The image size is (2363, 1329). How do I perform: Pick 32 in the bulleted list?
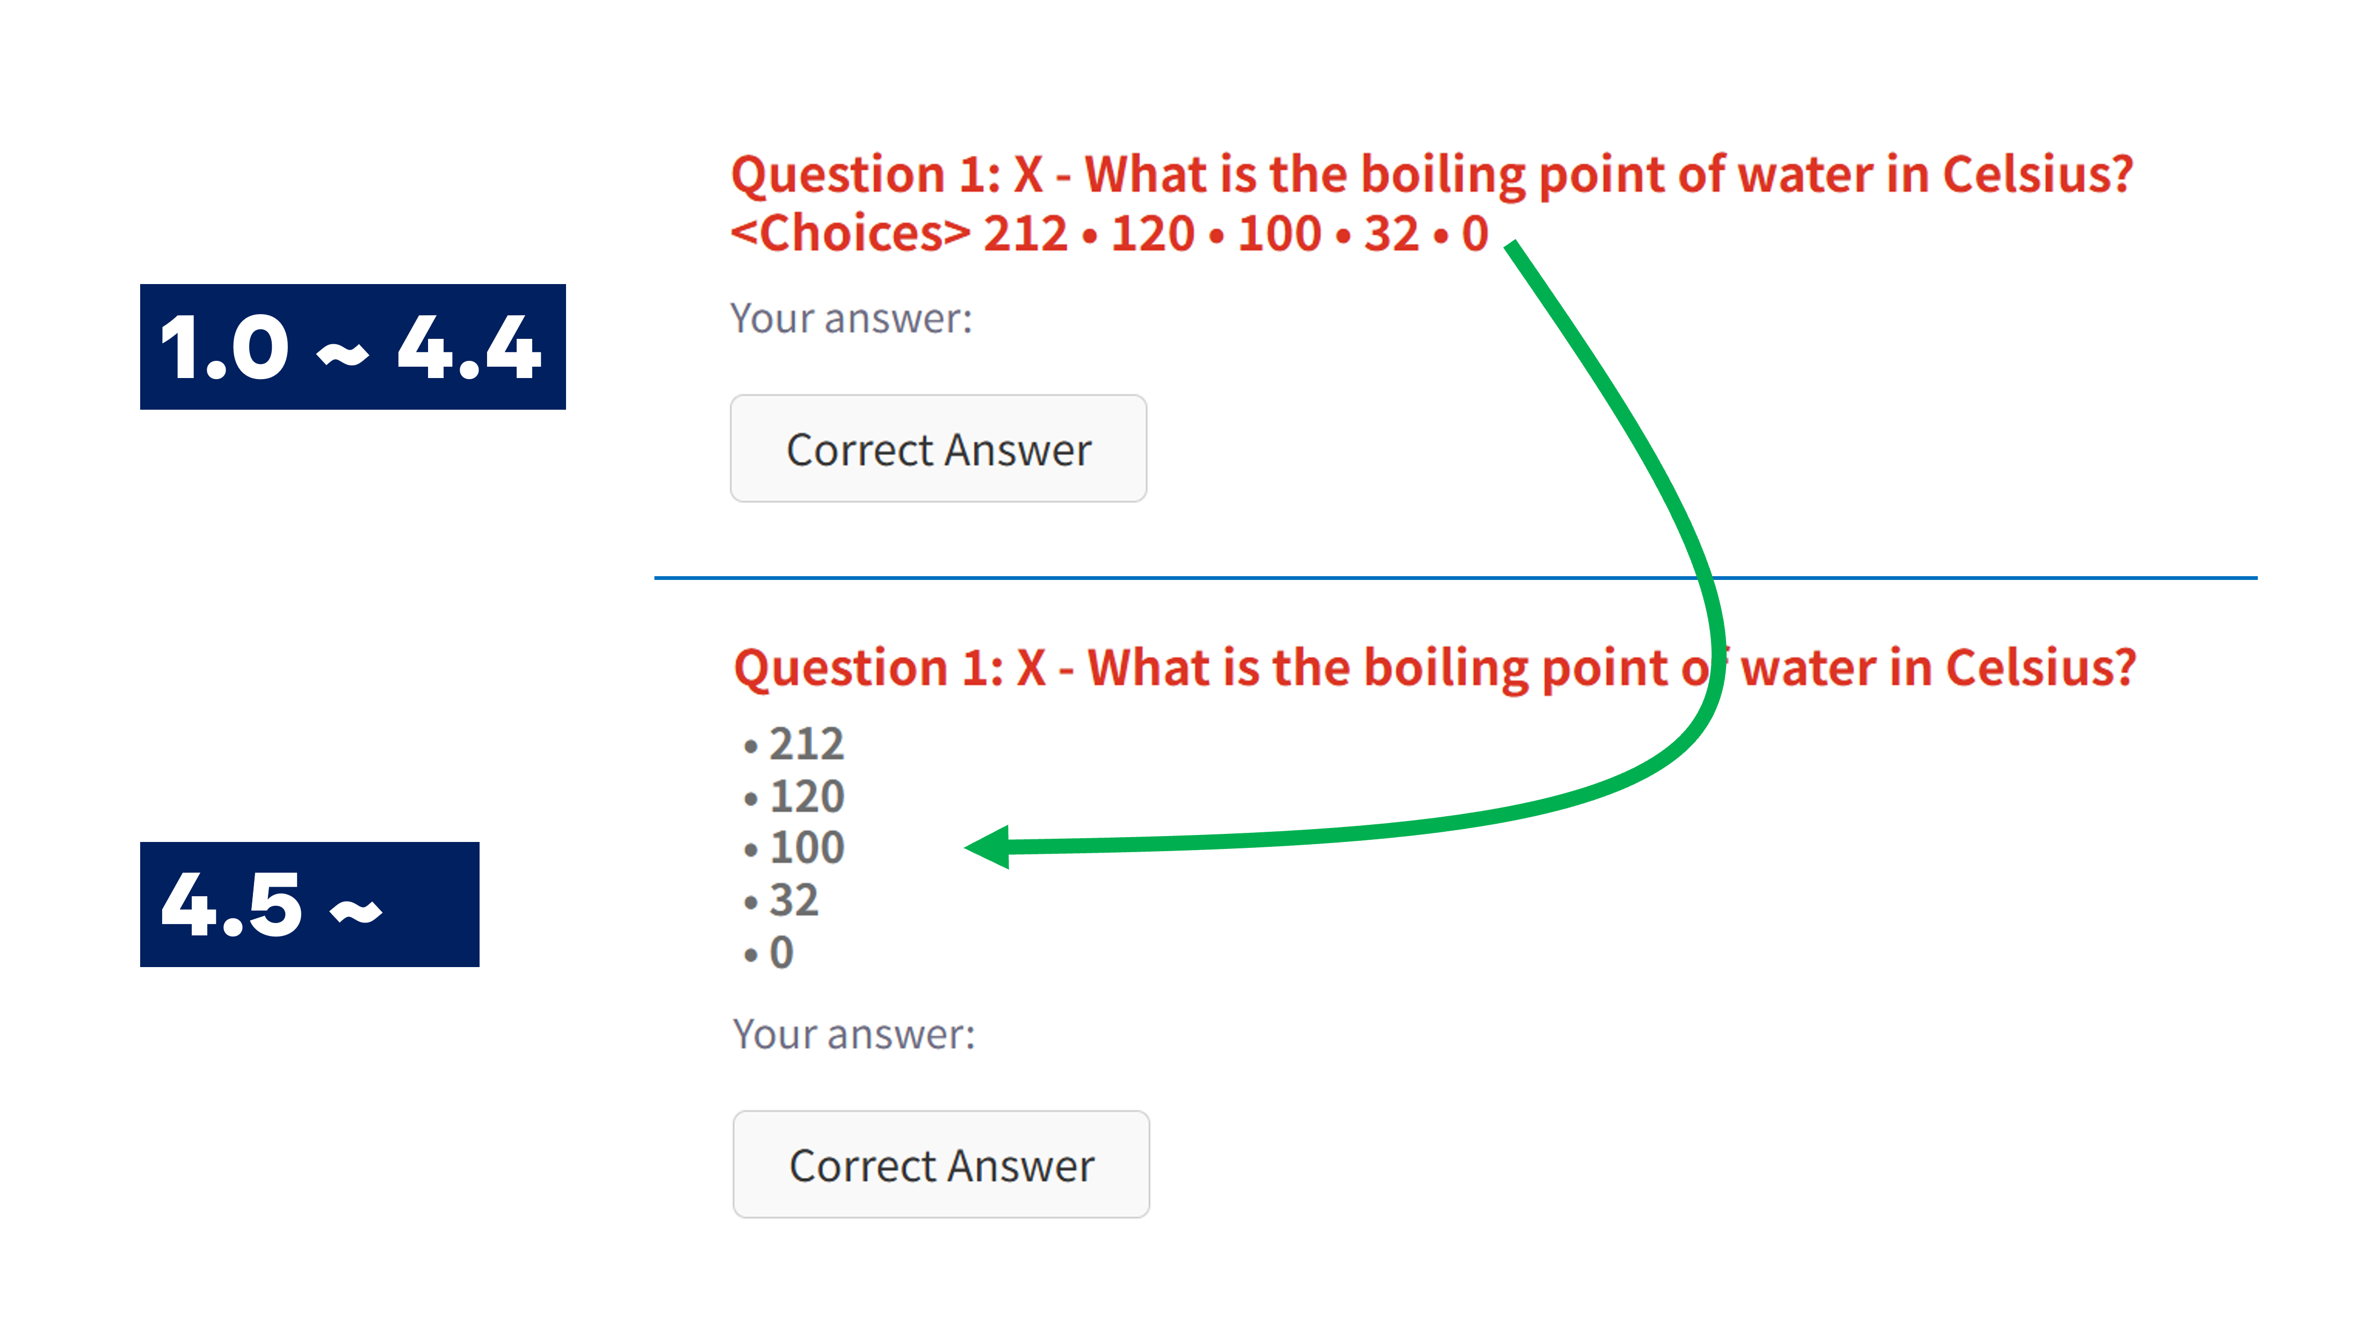tap(793, 900)
